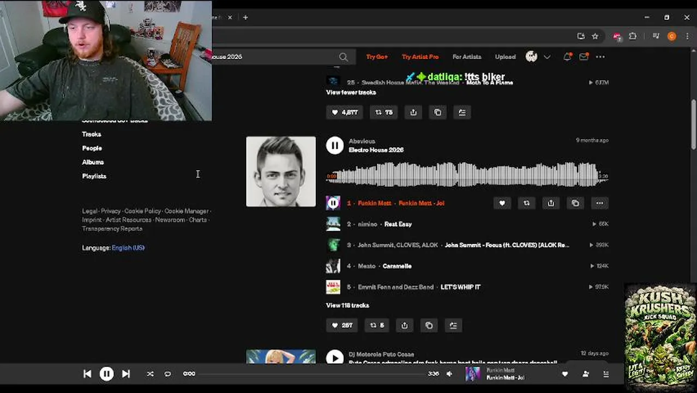Open a new browser tab
The height and width of the screenshot is (393, 697).
click(x=245, y=17)
